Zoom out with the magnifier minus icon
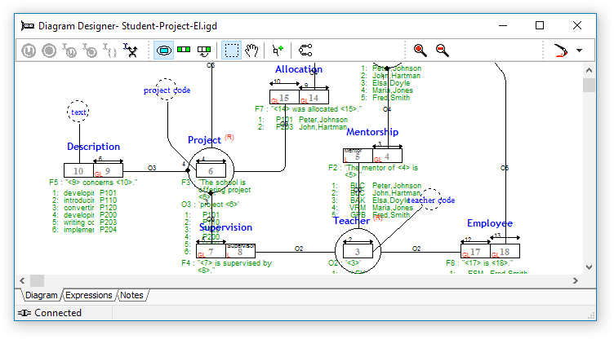The image size is (614, 339). pyautogui.click(x=442, y=51)
